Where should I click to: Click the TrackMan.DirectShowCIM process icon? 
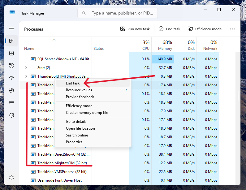coord(33,154)
